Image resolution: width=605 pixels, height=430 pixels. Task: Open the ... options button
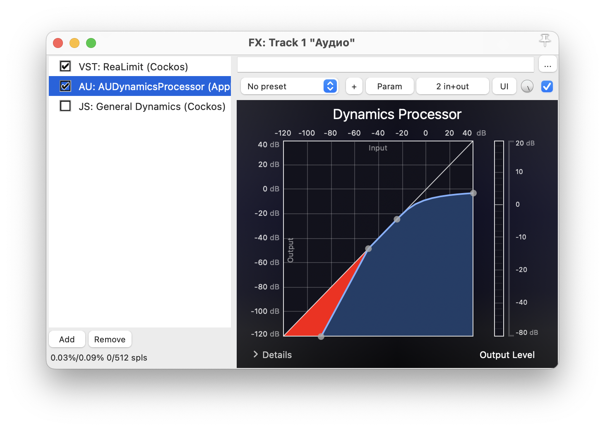[547, 65]
